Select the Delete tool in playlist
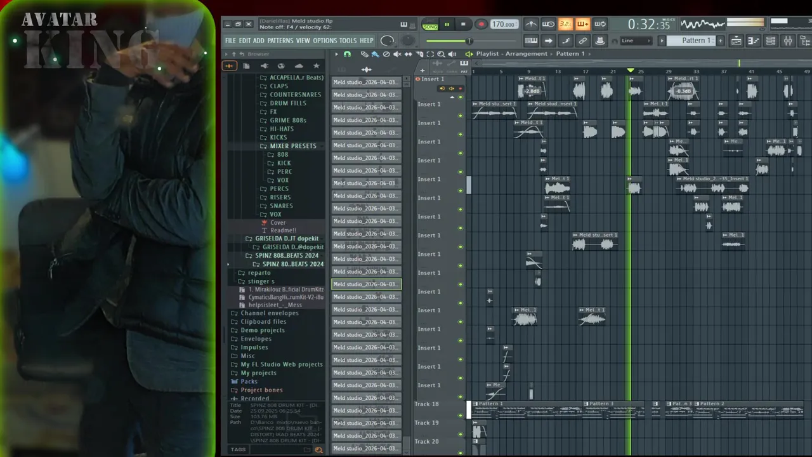This screenshot has width=812, height=457. tap(386, 54)
